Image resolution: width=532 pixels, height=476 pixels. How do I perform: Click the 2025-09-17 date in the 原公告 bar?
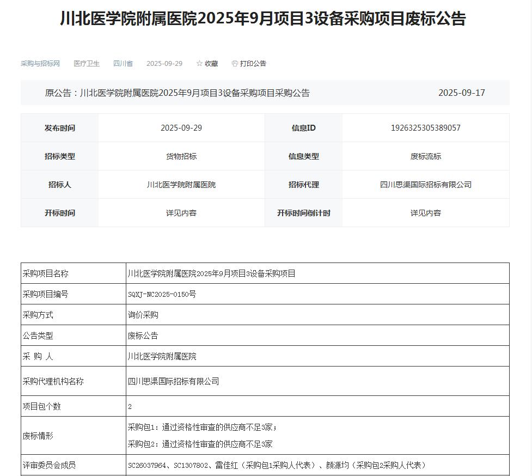(461, 93)
